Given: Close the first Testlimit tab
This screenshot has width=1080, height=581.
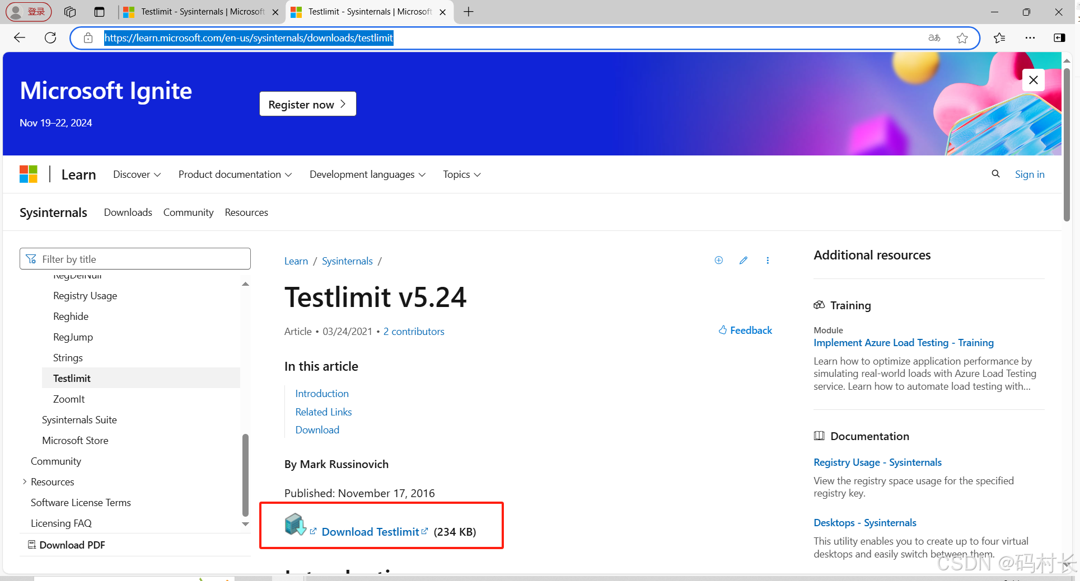Looking at the screenshot, I should (275, 12).
